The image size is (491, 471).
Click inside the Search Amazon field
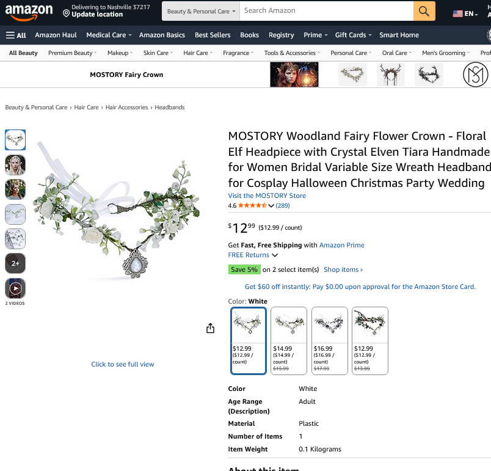tap(326, 11)
